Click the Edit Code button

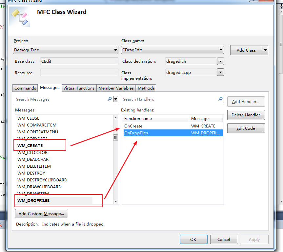coord(246,128)
